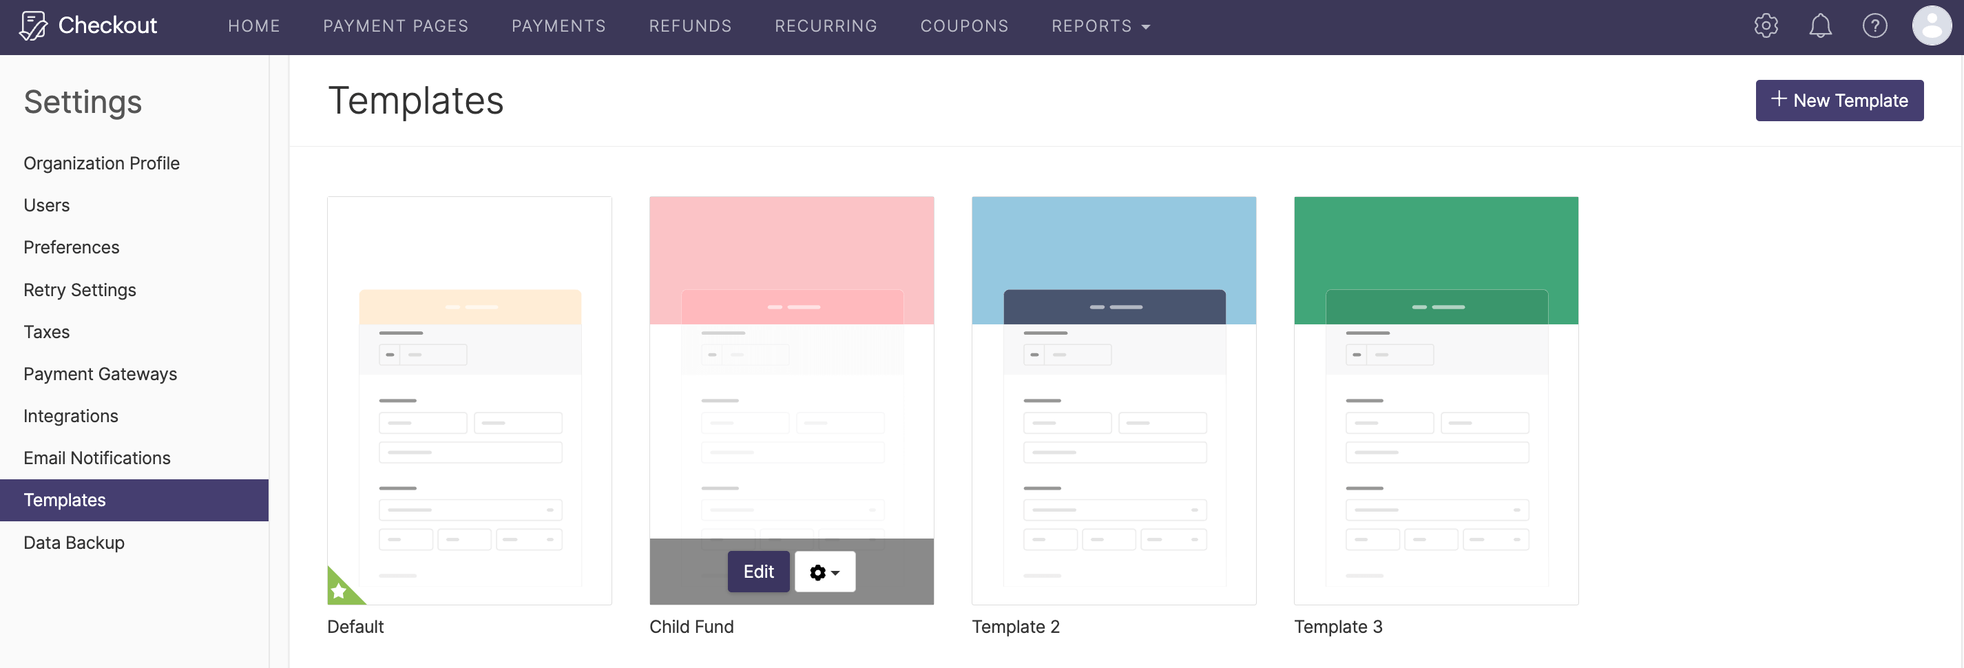Viewport: 1964px width, 668px height.
Task: Create a new template
Action: pos(1839,100)
